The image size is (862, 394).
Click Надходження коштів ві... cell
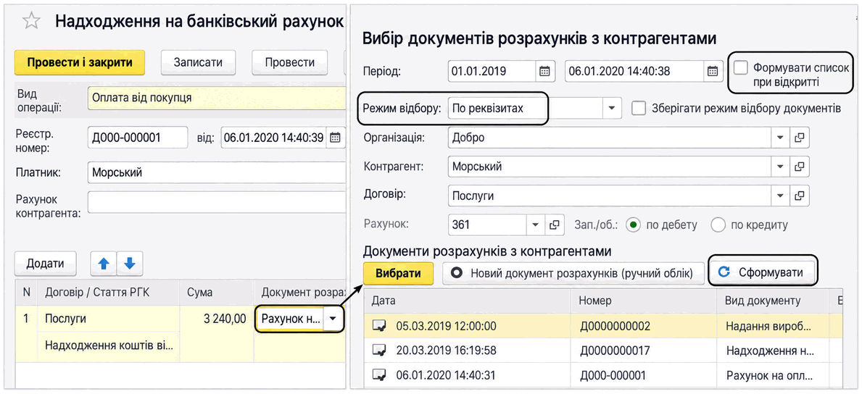click(109, 346)
